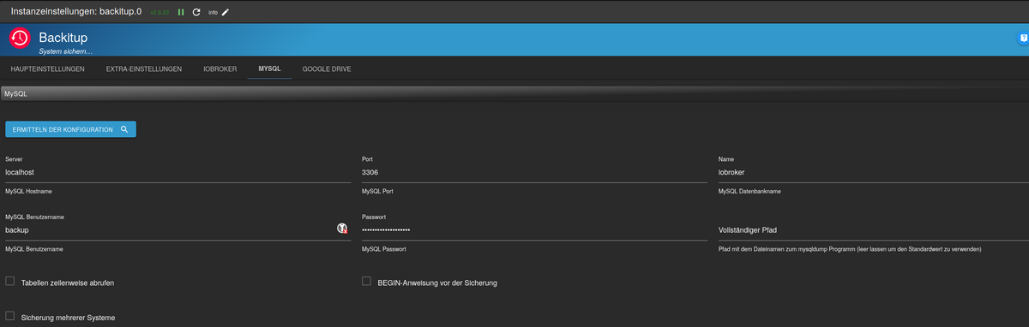This screenshot has height=327, width=1029.
Task: Click the database Name field with iobroker
Action: pos(874,172)
